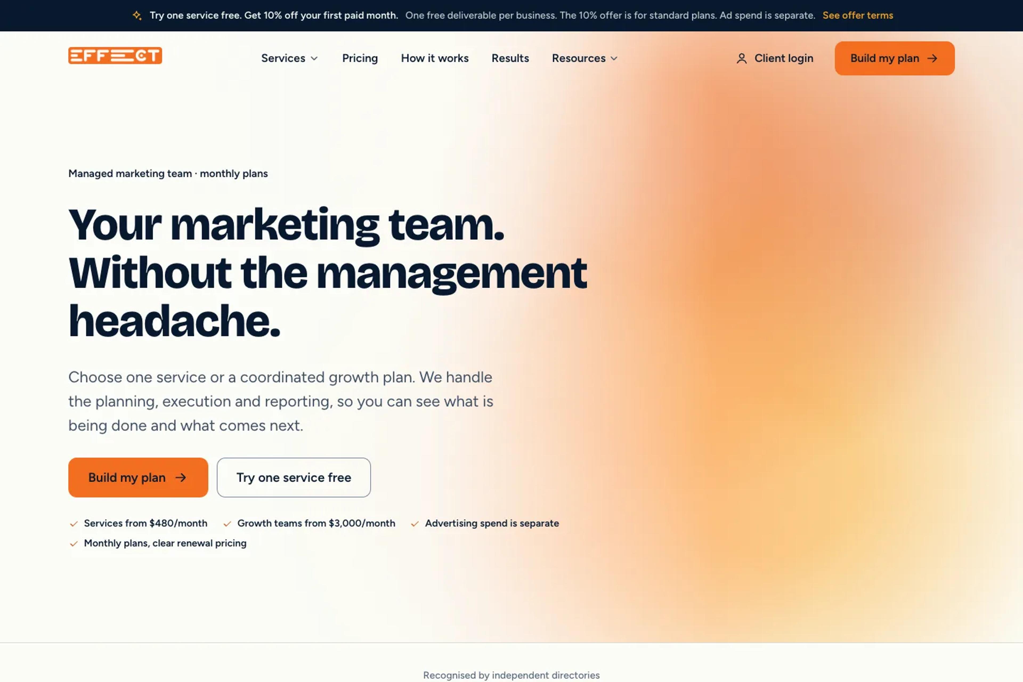This screenshot has height=682, width=1023.
Task: Click 'Advertising spend is separate' text
Action: [x=492, y=524]
